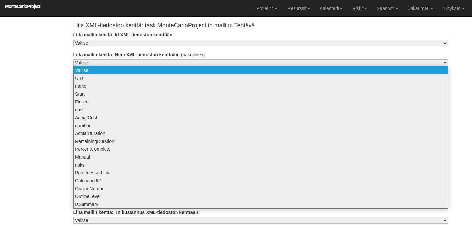The width and height of the screenshot is (472, 228).
Task: Select the ActualCost option
Action: tap(86, 118)
